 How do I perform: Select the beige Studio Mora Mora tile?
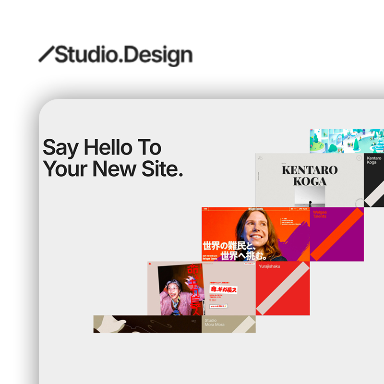228,324
